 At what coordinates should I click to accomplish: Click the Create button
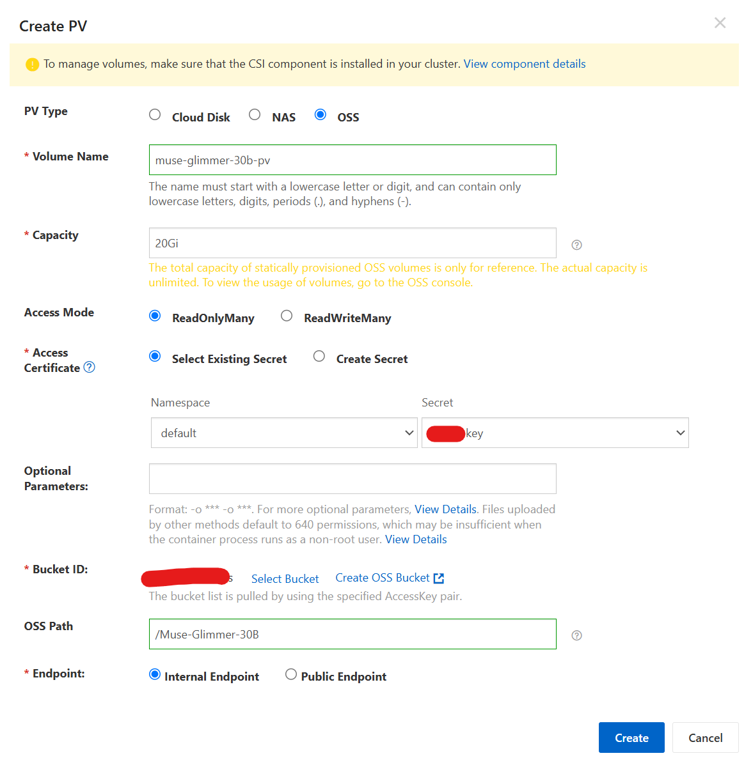(631, 738)
